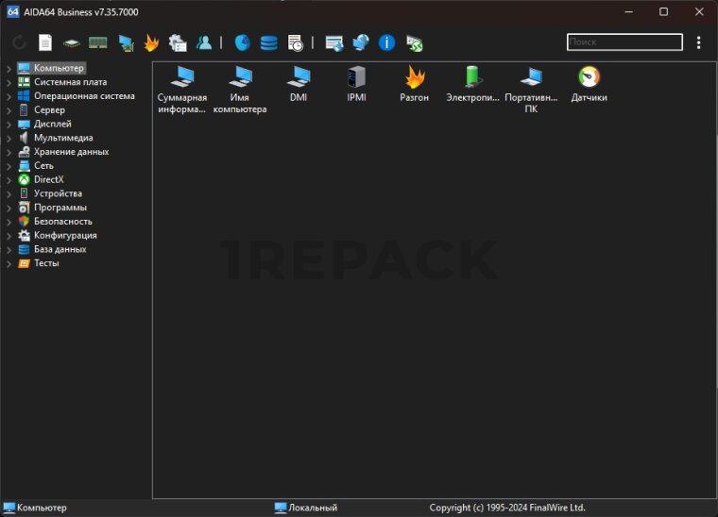Click the blue info icon in toolbar
718x517 pixels.
(x=386, y=42)
